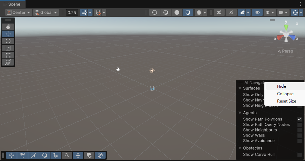Toggle scene visibility eye icon in toolbar

(x=257, y=12)
